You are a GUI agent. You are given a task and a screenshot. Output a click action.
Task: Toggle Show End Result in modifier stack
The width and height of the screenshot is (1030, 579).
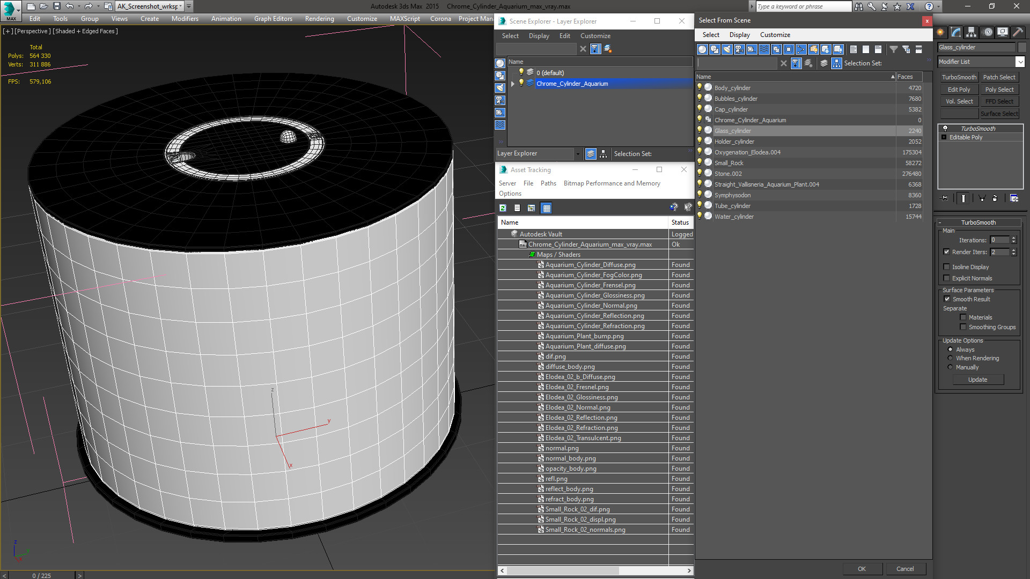click(x=963, y=198)
